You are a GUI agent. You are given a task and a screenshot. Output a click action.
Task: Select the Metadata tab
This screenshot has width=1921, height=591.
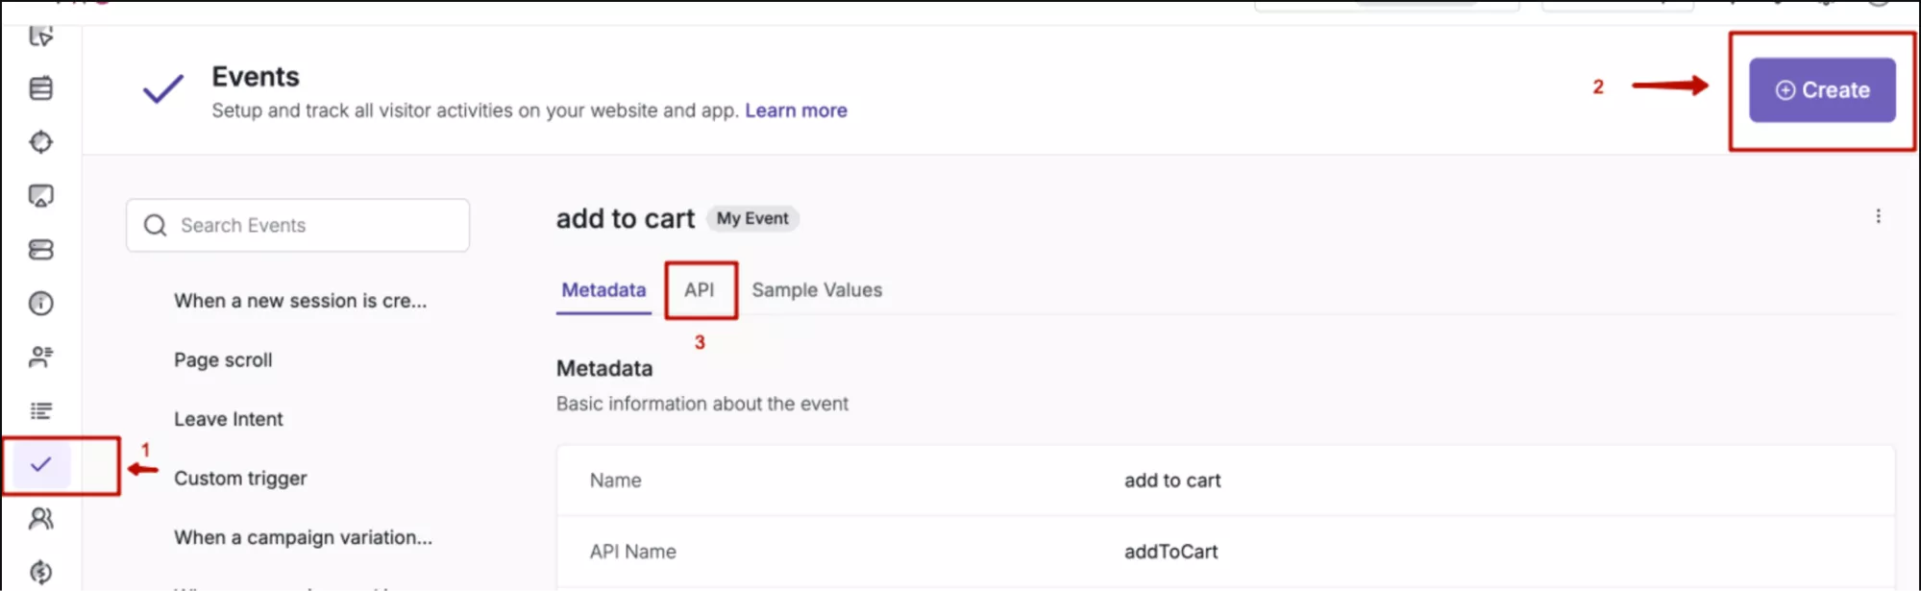tap(603, 289)
